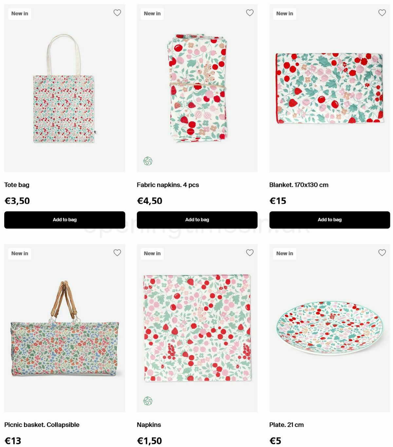
Task: Toggle wishlist heart on Plate 21 cm
Action: tap(382, 253)
